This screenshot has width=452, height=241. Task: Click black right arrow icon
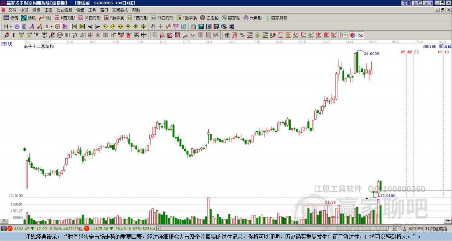coord(98,27)
